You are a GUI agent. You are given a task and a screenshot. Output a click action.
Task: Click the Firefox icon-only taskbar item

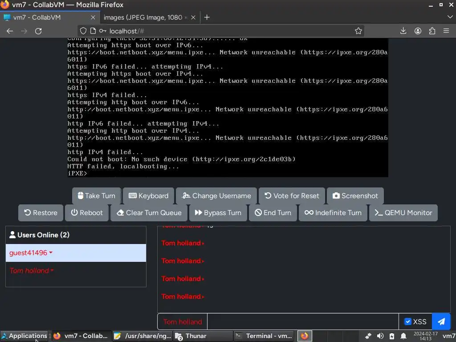[x=305, y=336]
